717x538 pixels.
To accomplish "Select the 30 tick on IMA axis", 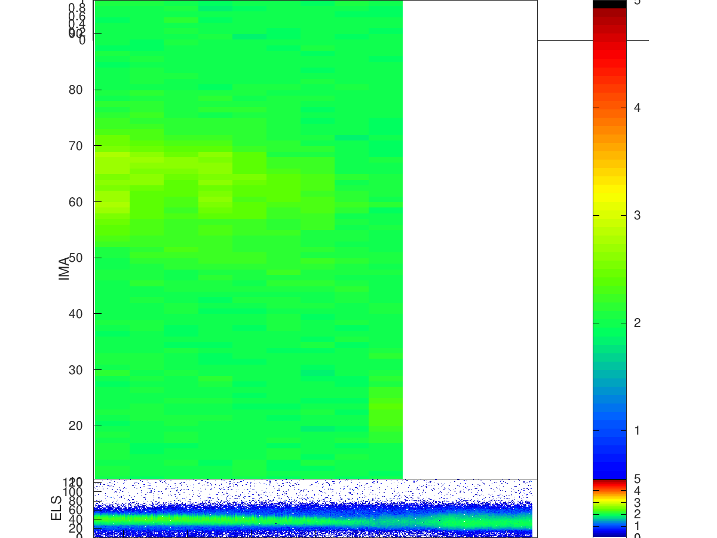I will (x=75, y=369).
